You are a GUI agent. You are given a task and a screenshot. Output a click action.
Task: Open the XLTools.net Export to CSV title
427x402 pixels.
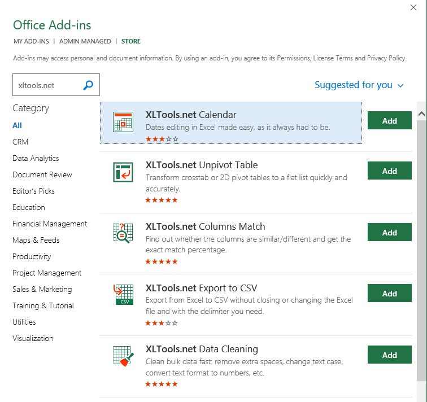point(201,288)
